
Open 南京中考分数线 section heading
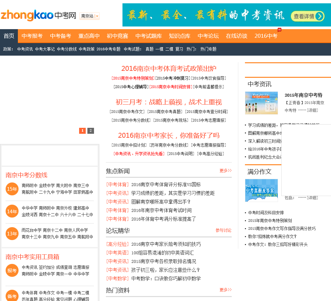pos(26,175)
